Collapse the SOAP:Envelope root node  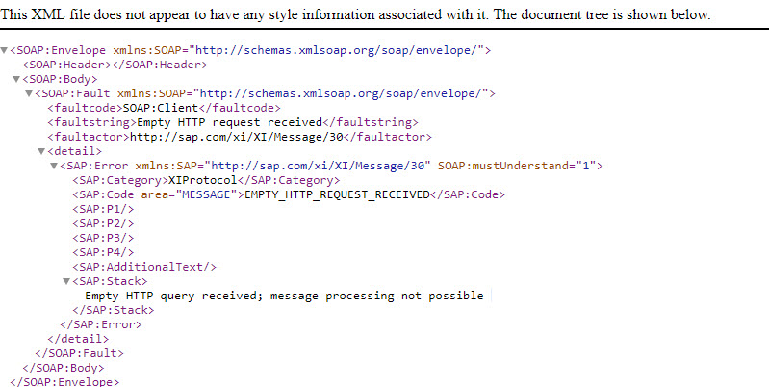click(4, 50)
